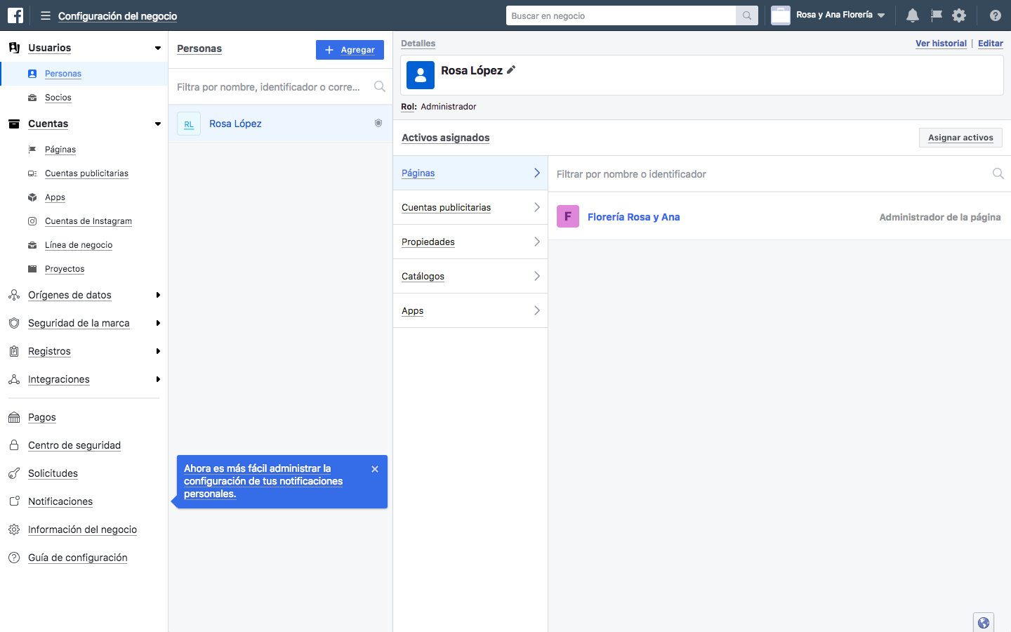Expand the Integraciones arrow

click(x=158, y=379)
